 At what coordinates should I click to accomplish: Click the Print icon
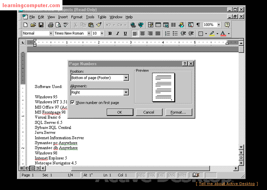pos(50,25)
